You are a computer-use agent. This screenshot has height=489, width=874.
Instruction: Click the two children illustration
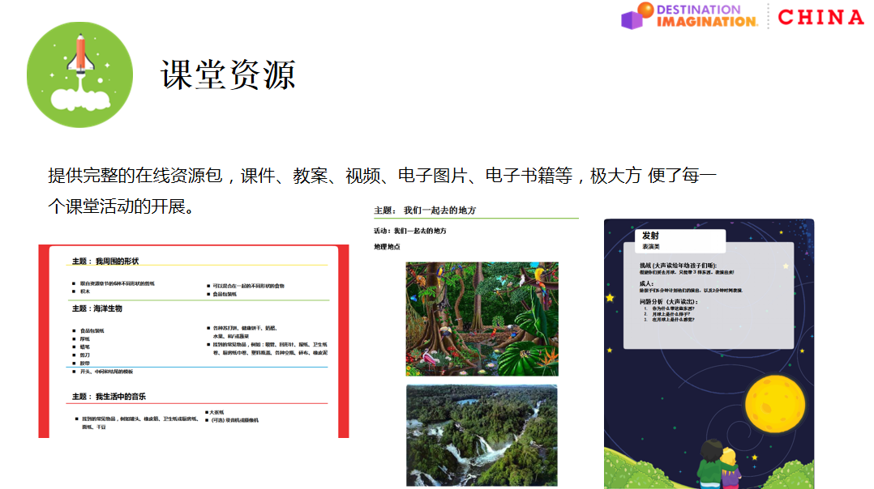[x=718, y=465]
